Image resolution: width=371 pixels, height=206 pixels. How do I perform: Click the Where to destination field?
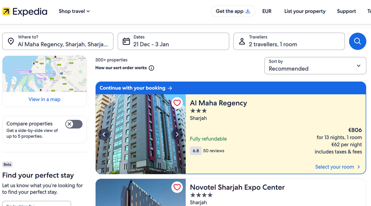tap(58, 41)
